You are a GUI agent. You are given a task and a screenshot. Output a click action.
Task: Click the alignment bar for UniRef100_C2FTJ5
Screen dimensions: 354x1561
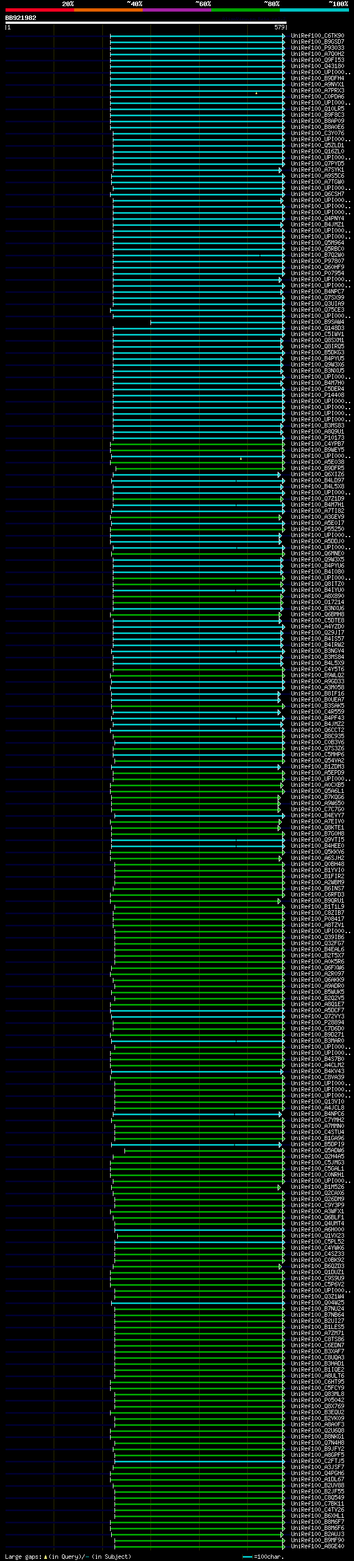[x=199, y=1461]
